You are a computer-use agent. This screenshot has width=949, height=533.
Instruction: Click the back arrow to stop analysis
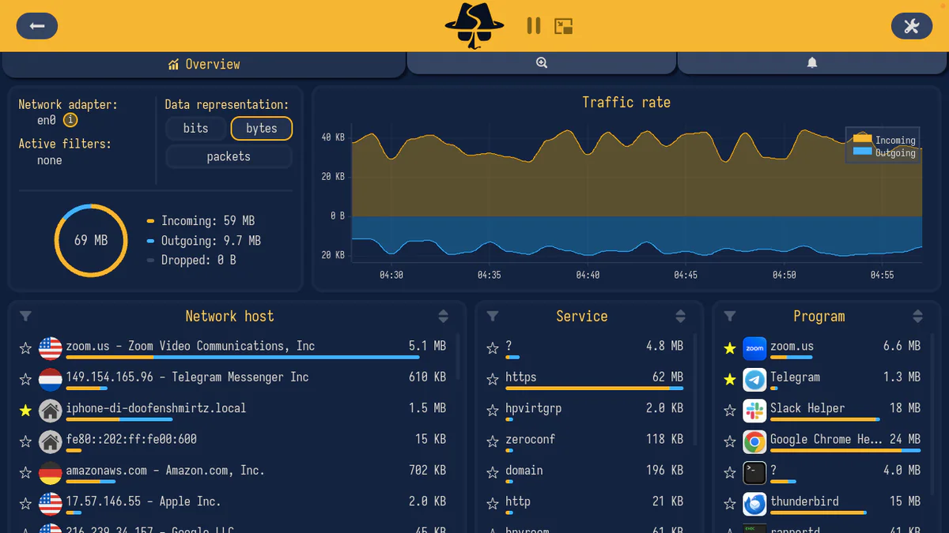click(x=36, y=25)
